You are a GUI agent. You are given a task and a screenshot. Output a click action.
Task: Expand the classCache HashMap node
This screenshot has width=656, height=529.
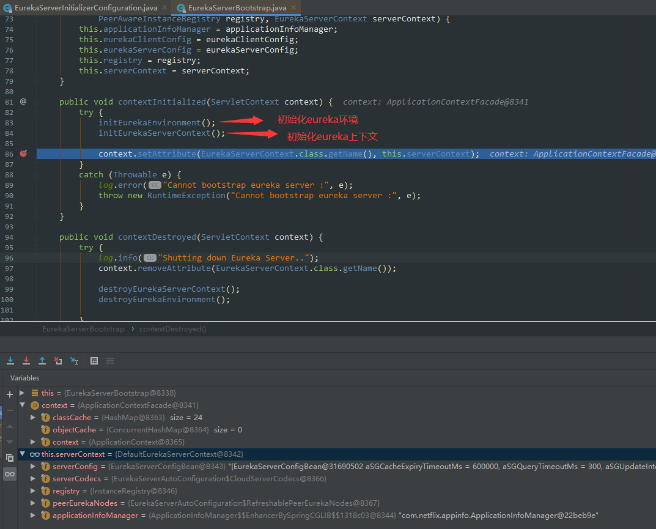[32, 417]
